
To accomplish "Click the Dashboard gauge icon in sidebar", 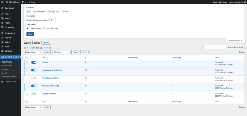I will tap(2, 8).
